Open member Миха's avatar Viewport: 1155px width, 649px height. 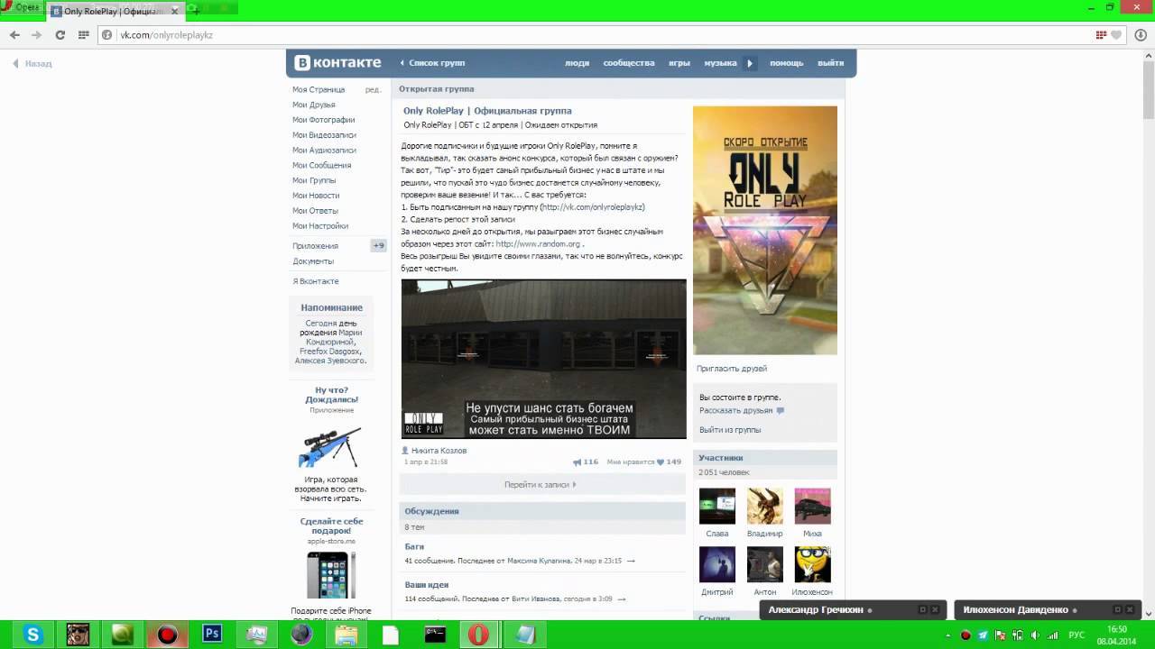(812, 507)
